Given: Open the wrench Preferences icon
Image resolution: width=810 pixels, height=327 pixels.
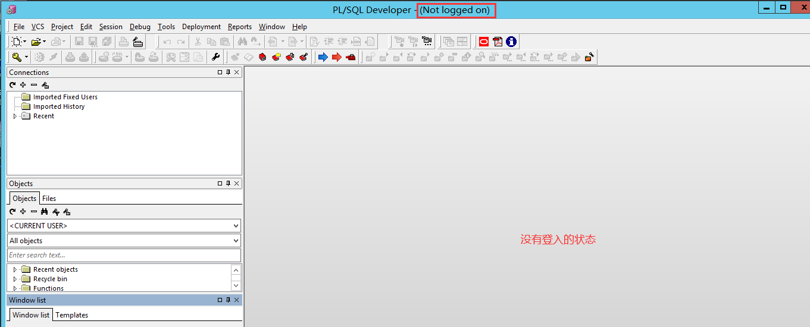Looking at the screenshot, I should click(215, 57).
